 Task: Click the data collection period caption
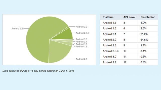pos(38,71)
